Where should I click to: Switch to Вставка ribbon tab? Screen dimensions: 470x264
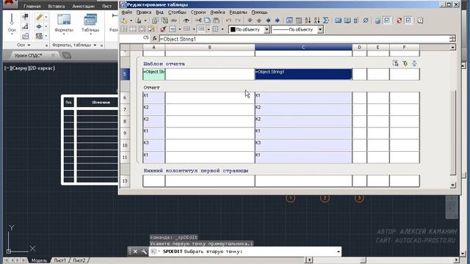click(x=57, y=6)
